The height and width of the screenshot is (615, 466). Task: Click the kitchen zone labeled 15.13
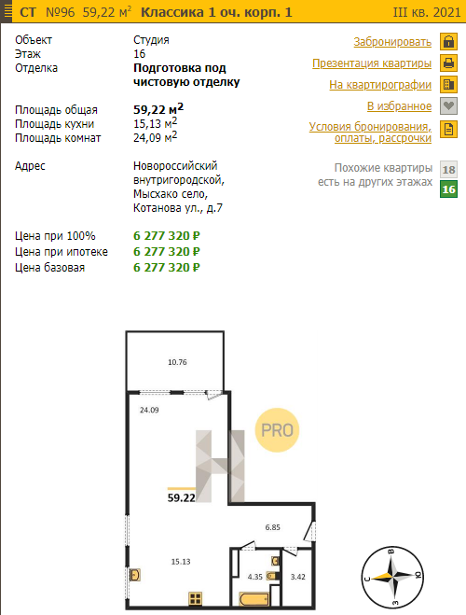pos(181,562)
